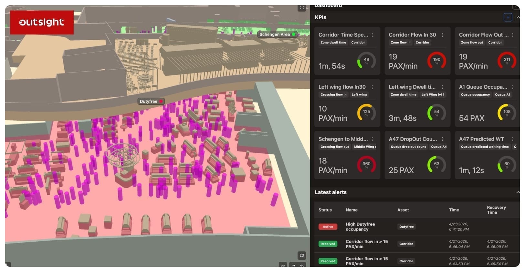Click the Zone flow out tag
525x272 pixels.
point(472,43)
